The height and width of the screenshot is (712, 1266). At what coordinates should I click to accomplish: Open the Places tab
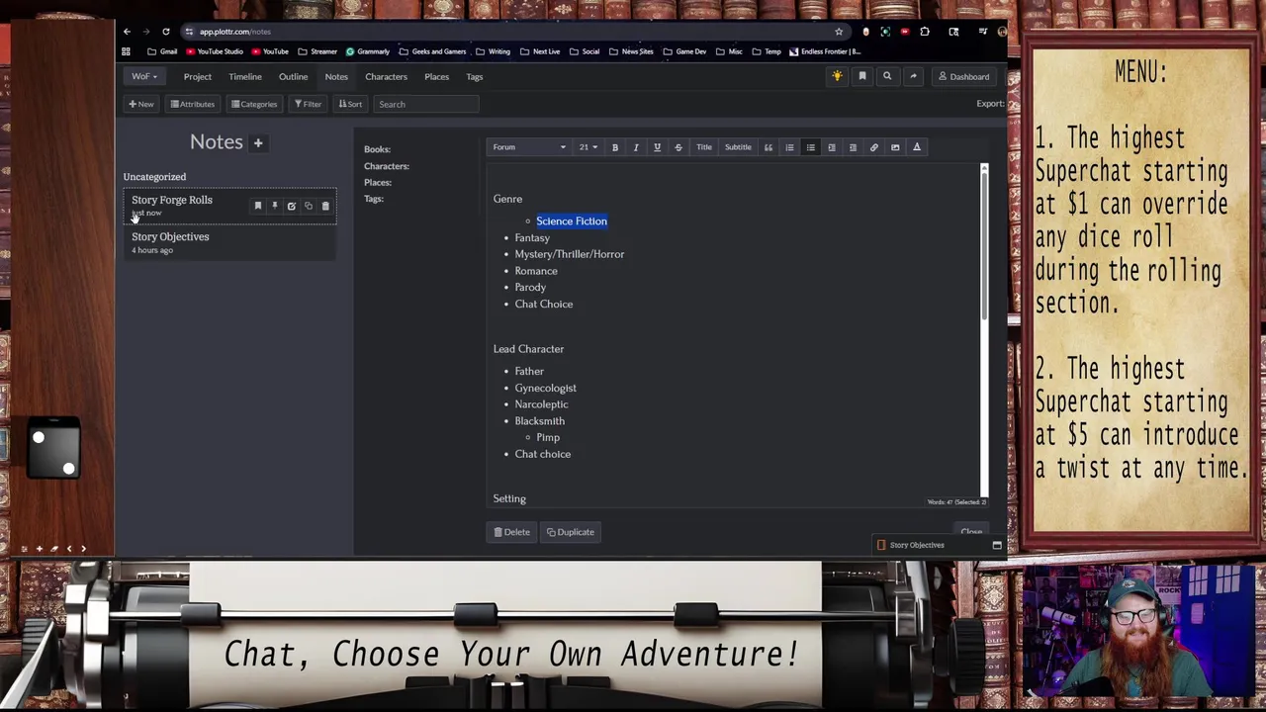(436, 76)
